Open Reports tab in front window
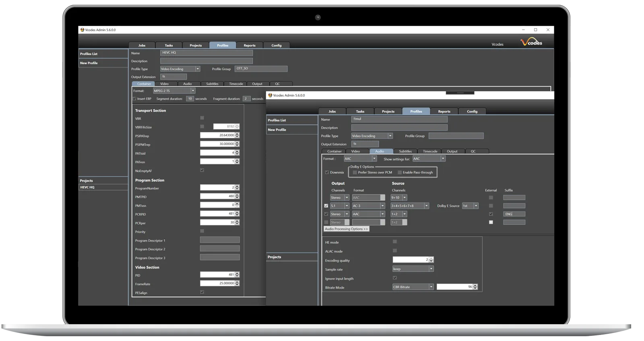644x341 pixels. pyautogui.click(x=444, y=111)
